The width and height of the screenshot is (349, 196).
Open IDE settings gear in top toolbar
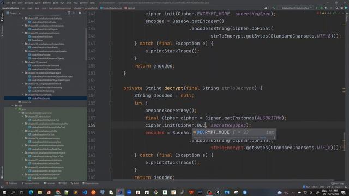[342, 8]
